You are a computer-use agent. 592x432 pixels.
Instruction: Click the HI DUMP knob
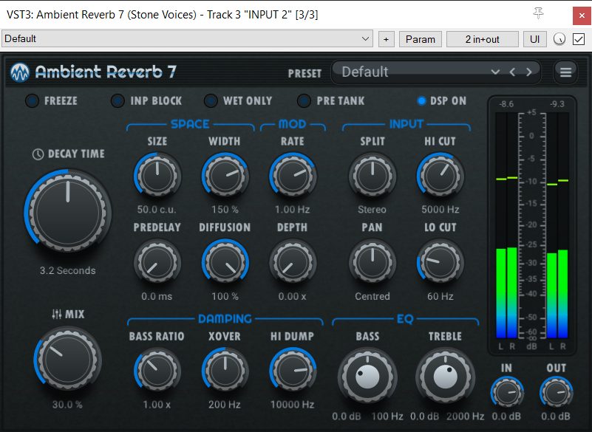click(293, 371)
